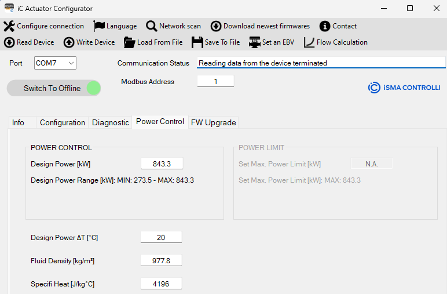Click the Communication Status label

[153, 63]
